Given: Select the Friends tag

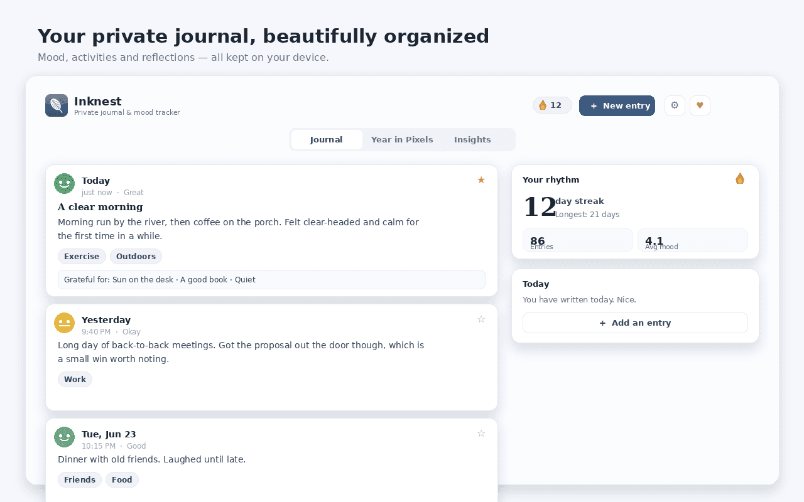Looking at the screenshot, I should coord(80,479).
